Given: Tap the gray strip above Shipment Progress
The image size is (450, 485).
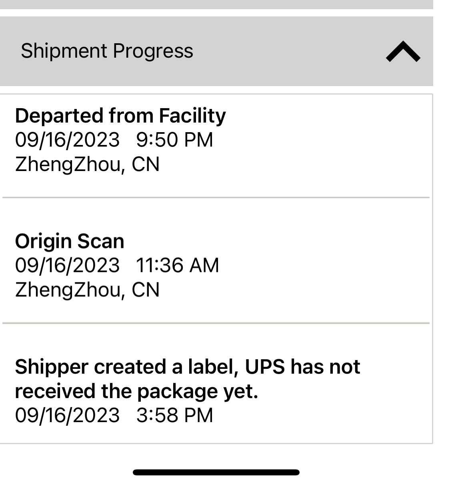Looking at the screenshot, I should (216, 4).
